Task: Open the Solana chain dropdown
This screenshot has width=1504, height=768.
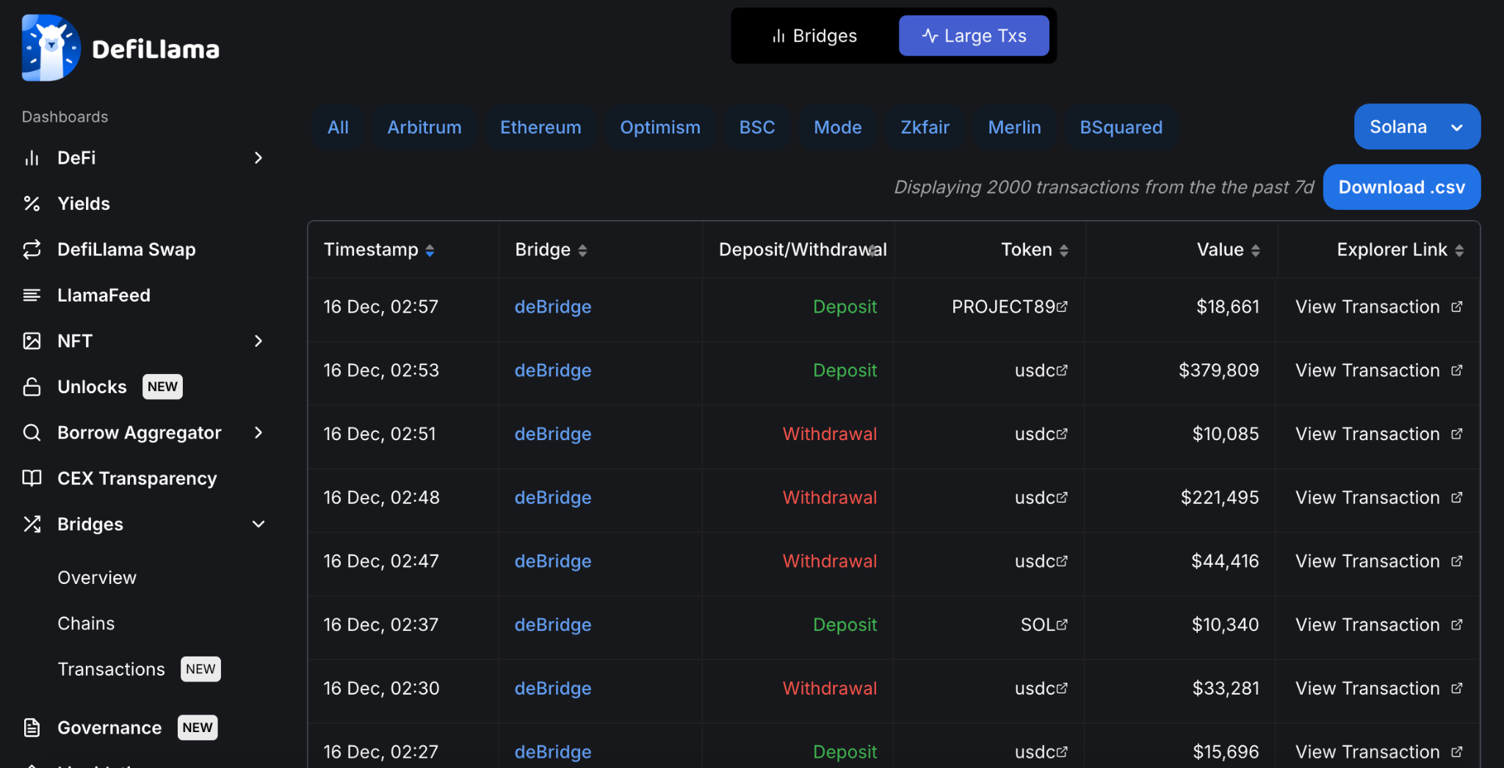Action: pyautogui.click(x=1417, y=127)
